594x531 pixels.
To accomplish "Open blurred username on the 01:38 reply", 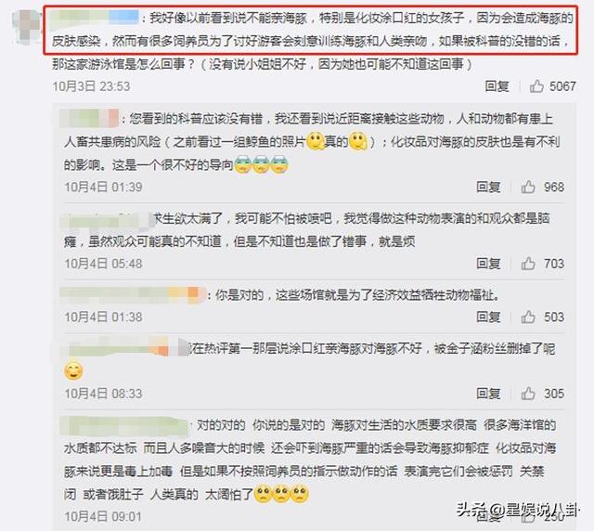I will point(133,295).
